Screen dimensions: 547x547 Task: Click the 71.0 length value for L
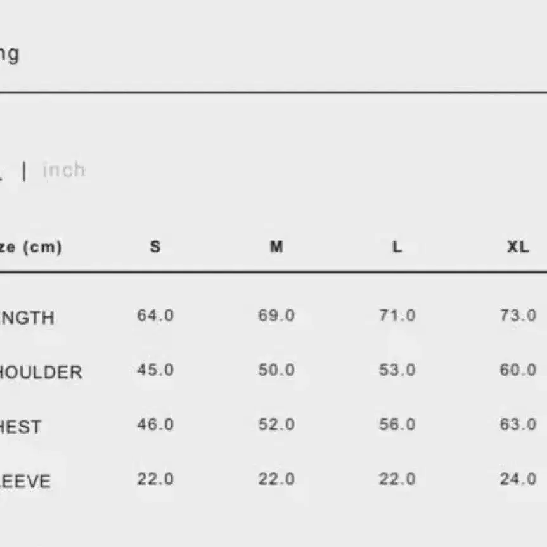[x=397, y=316]
